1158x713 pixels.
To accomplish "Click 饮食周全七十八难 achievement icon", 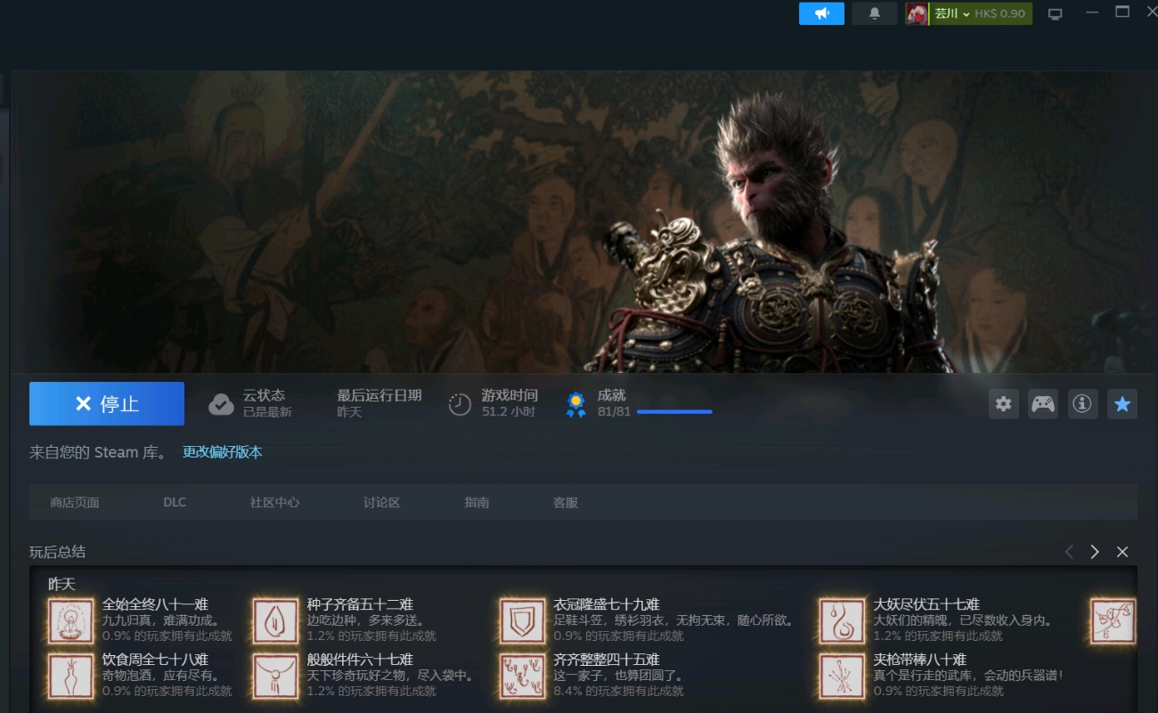I will point(71,676).
